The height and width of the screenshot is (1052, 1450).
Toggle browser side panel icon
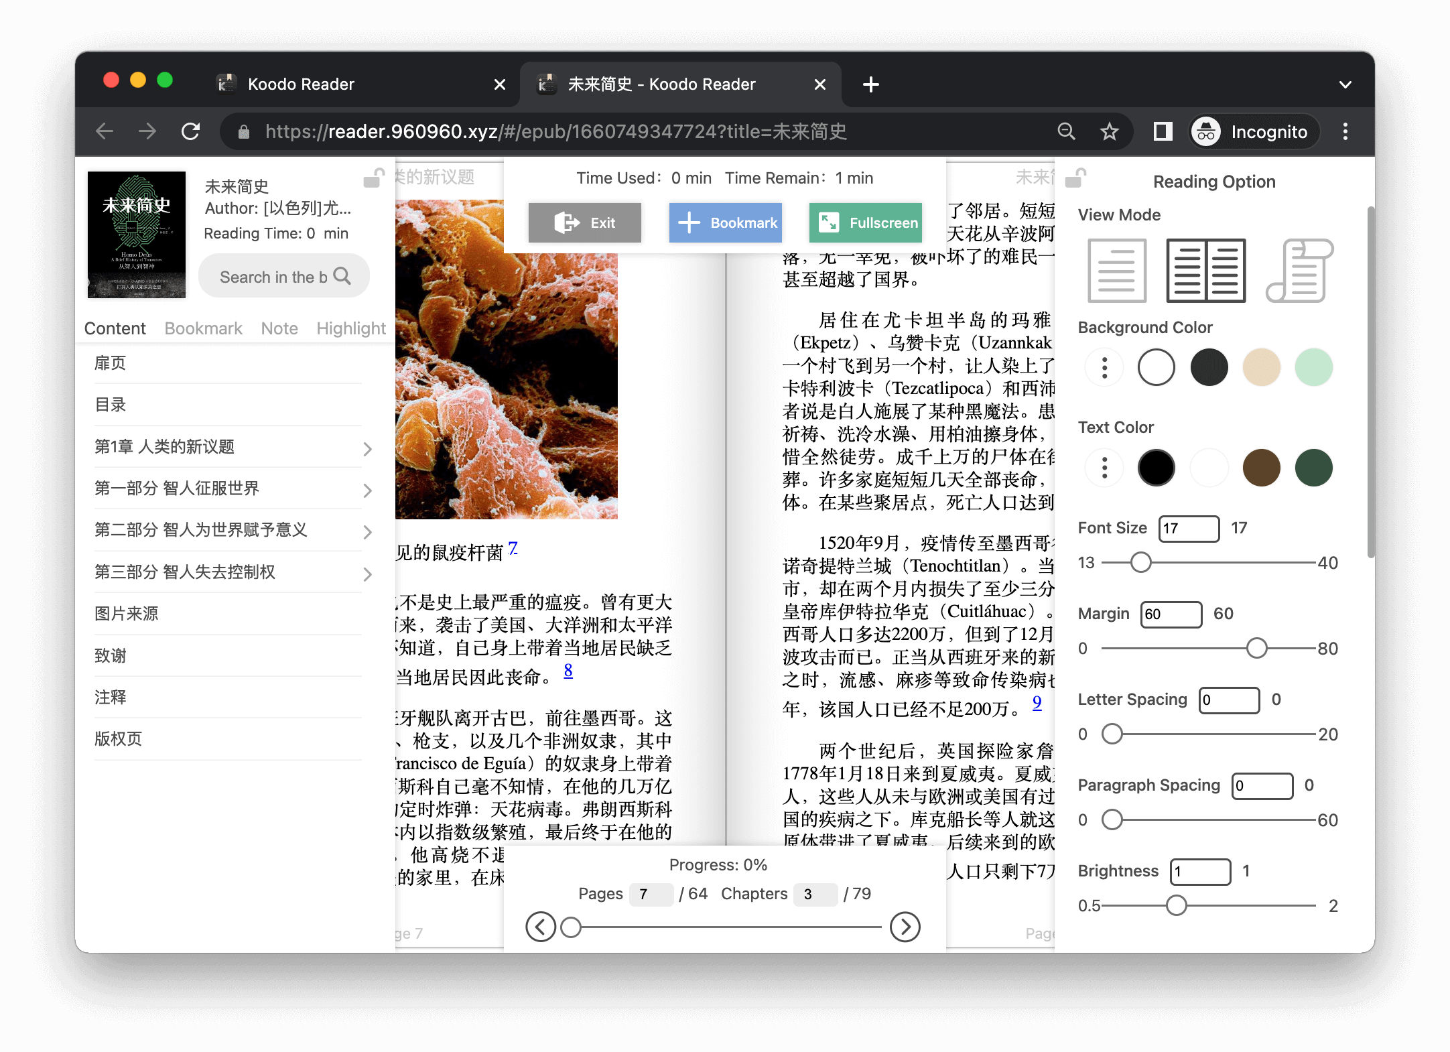click(x=1163, y=131)
